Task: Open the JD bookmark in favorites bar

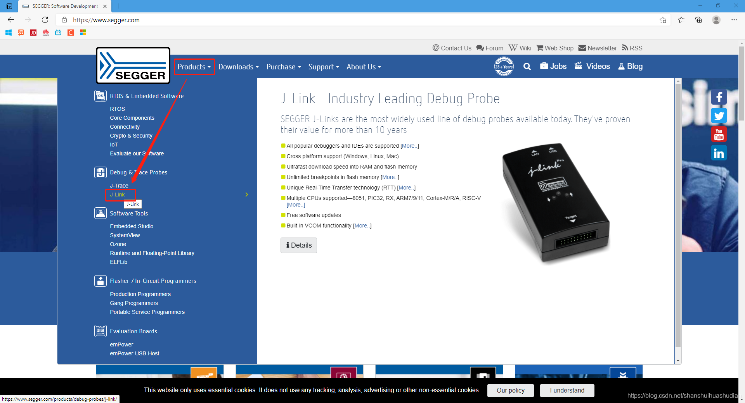Action: (x=33, y=33)
